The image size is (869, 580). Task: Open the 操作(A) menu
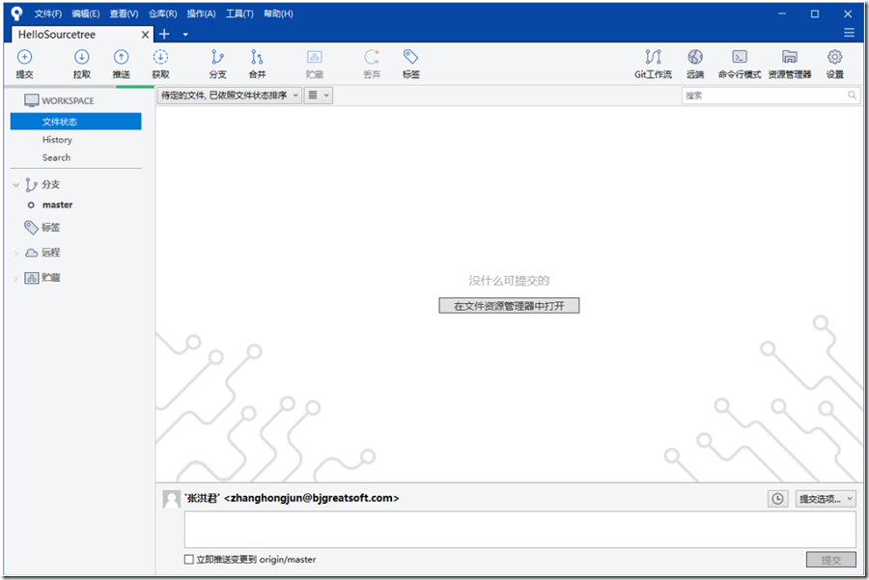201,14
